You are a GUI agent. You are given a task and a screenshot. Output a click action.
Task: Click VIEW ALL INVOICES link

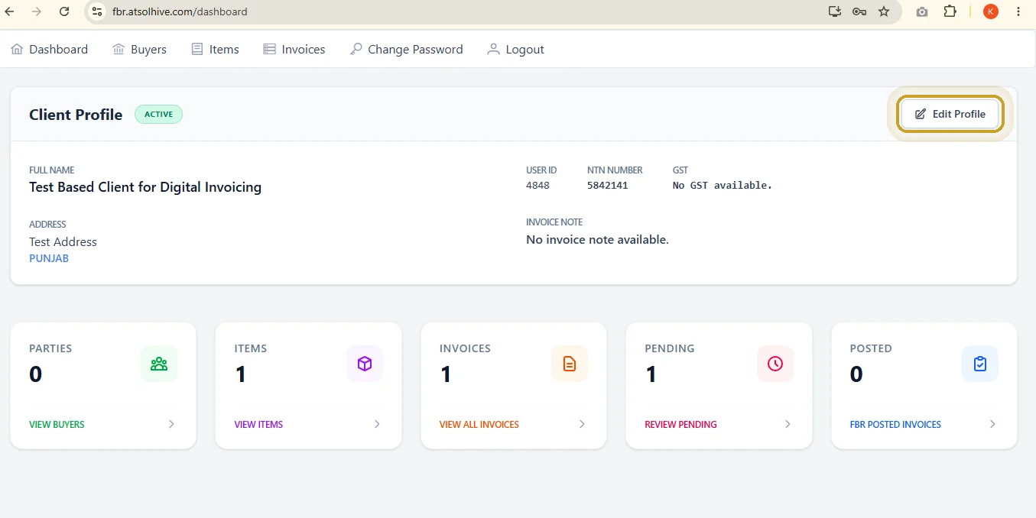(x=479, y=424)
